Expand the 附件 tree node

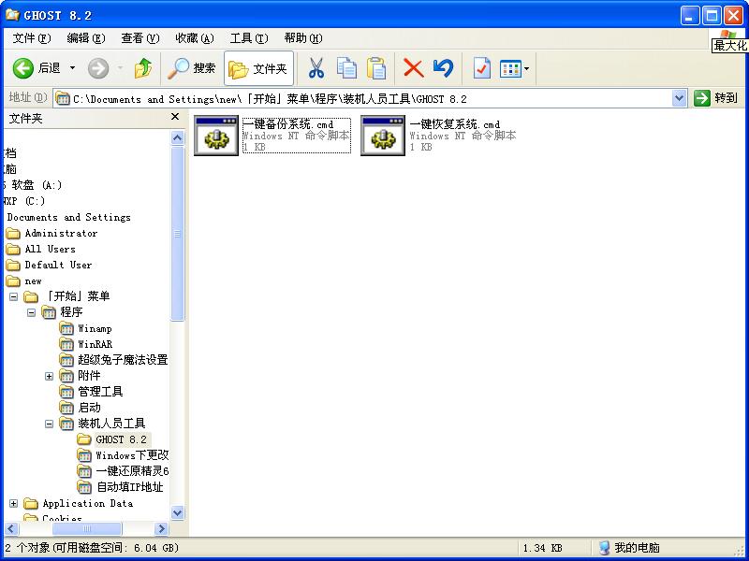[x=49, y=377]
